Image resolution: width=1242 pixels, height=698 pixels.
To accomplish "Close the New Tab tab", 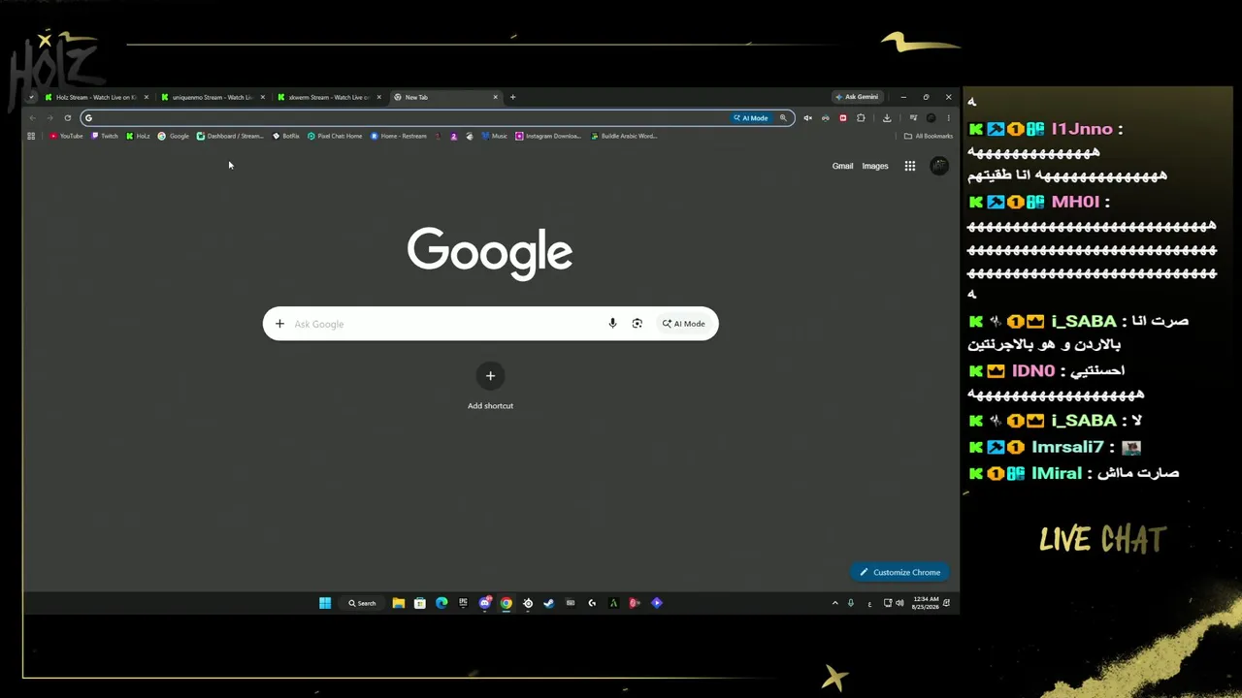I will click(496, 97).
